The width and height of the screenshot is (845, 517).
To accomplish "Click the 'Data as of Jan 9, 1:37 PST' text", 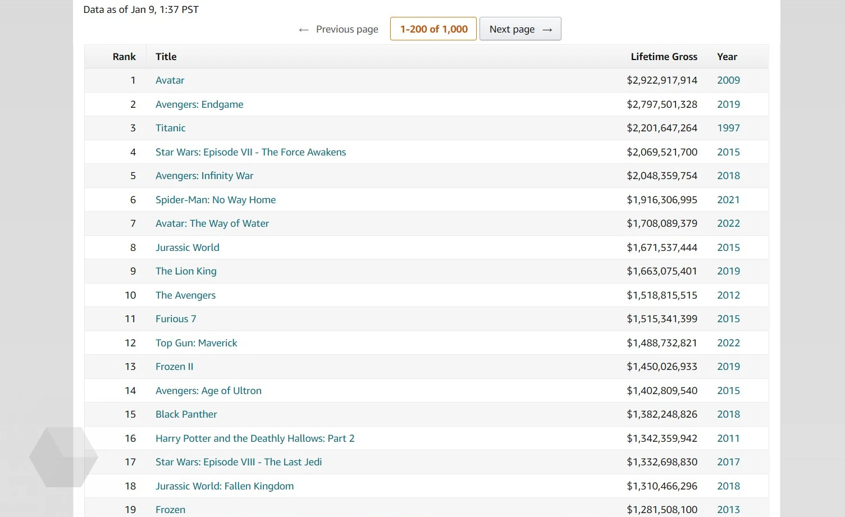I will tap(141, 10).
